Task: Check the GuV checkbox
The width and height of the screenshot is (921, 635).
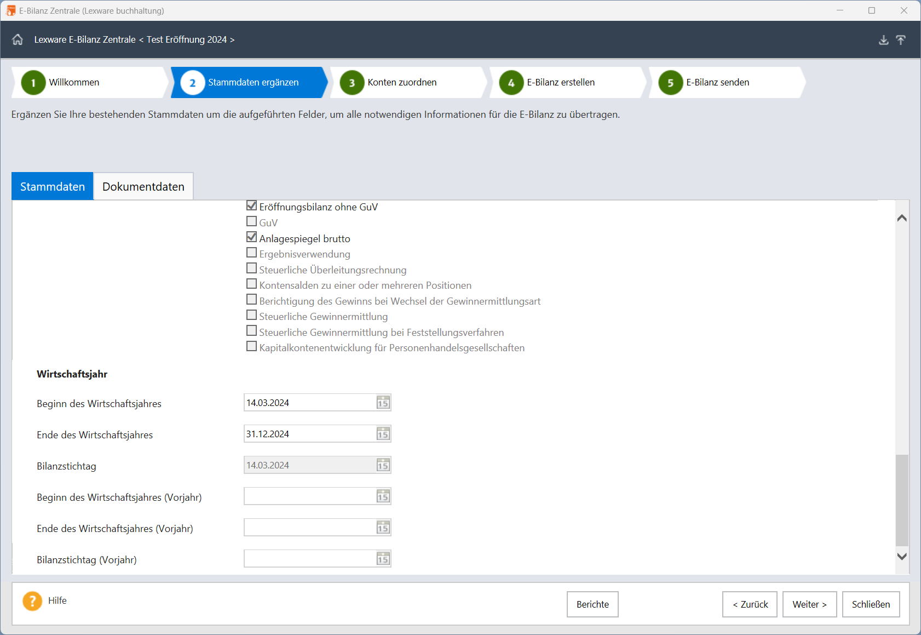Action: point(251,221)
